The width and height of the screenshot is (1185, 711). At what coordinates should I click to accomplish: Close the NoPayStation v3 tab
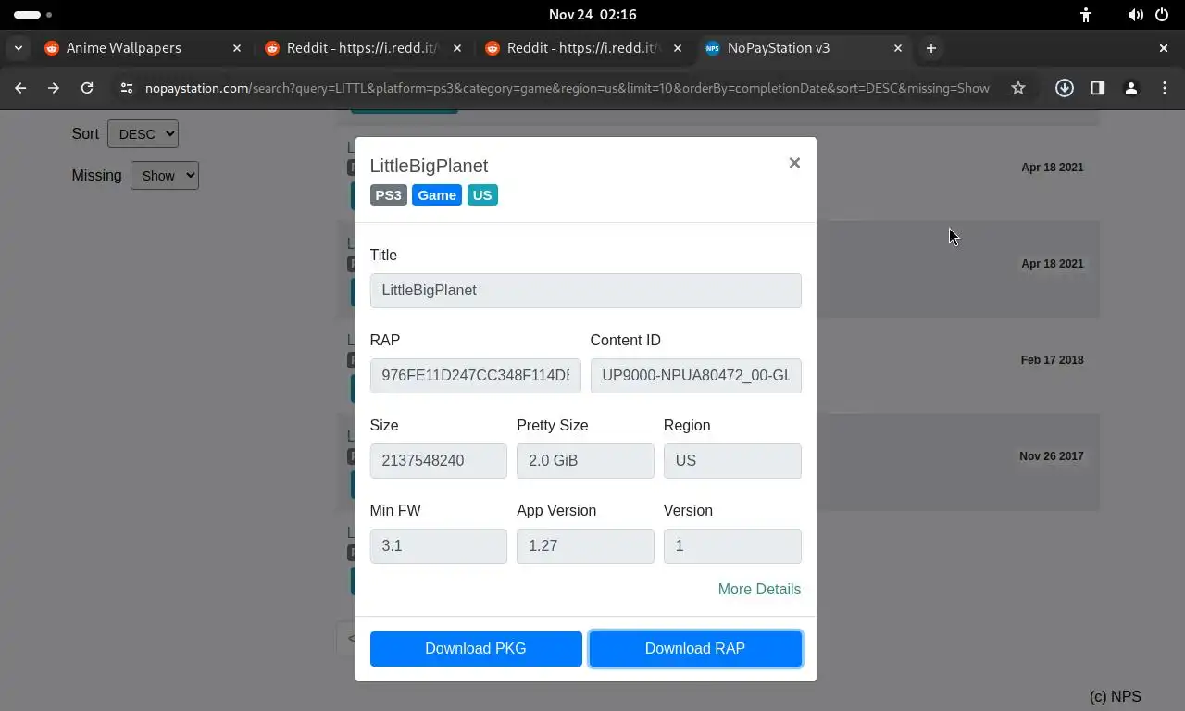(x=898, y=48)
